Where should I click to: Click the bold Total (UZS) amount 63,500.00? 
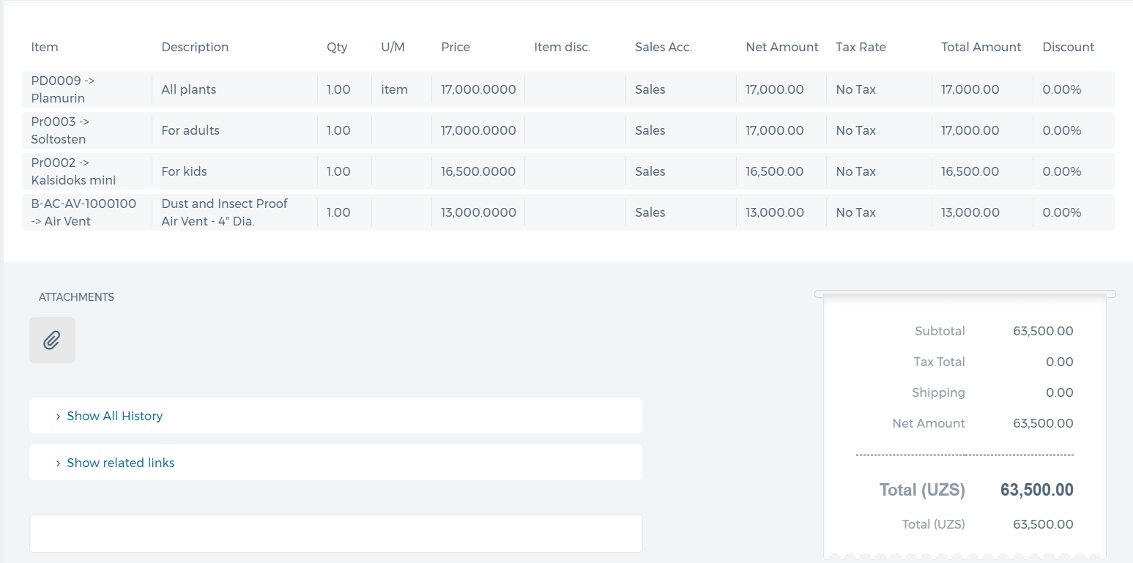click(x=1037, y=490)
